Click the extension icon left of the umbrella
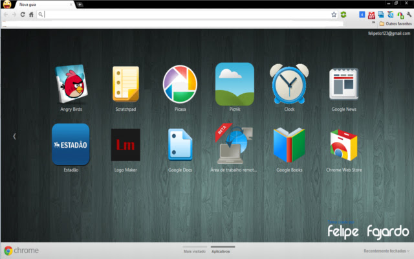The image size is (414, 259). pos(391,14)
